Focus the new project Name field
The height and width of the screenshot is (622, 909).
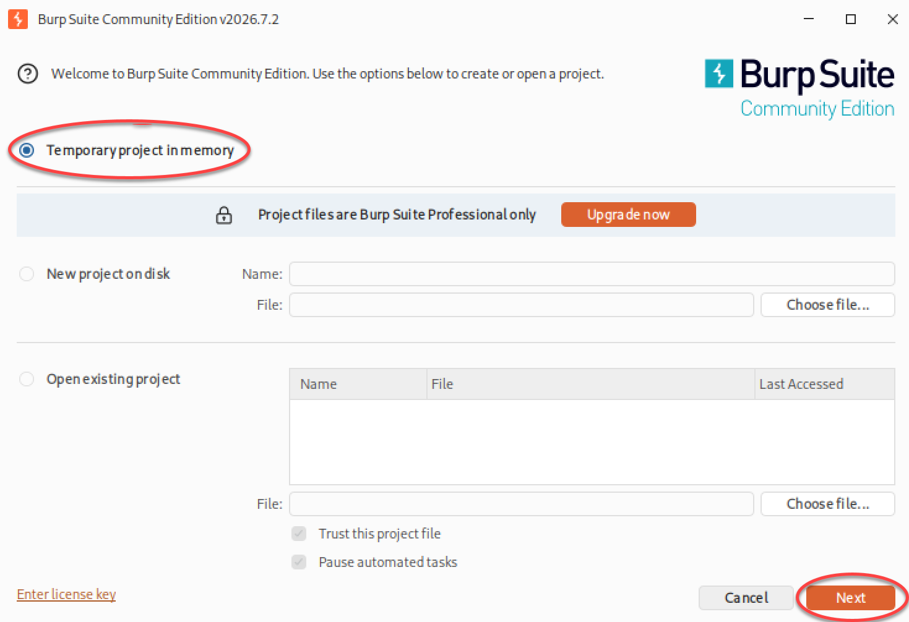(592, 274)
